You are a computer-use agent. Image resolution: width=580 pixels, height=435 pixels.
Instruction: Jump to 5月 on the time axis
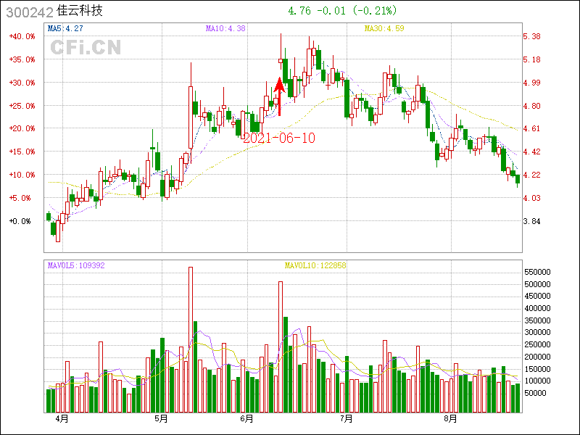pyautogui.click(x=161, y=419)
